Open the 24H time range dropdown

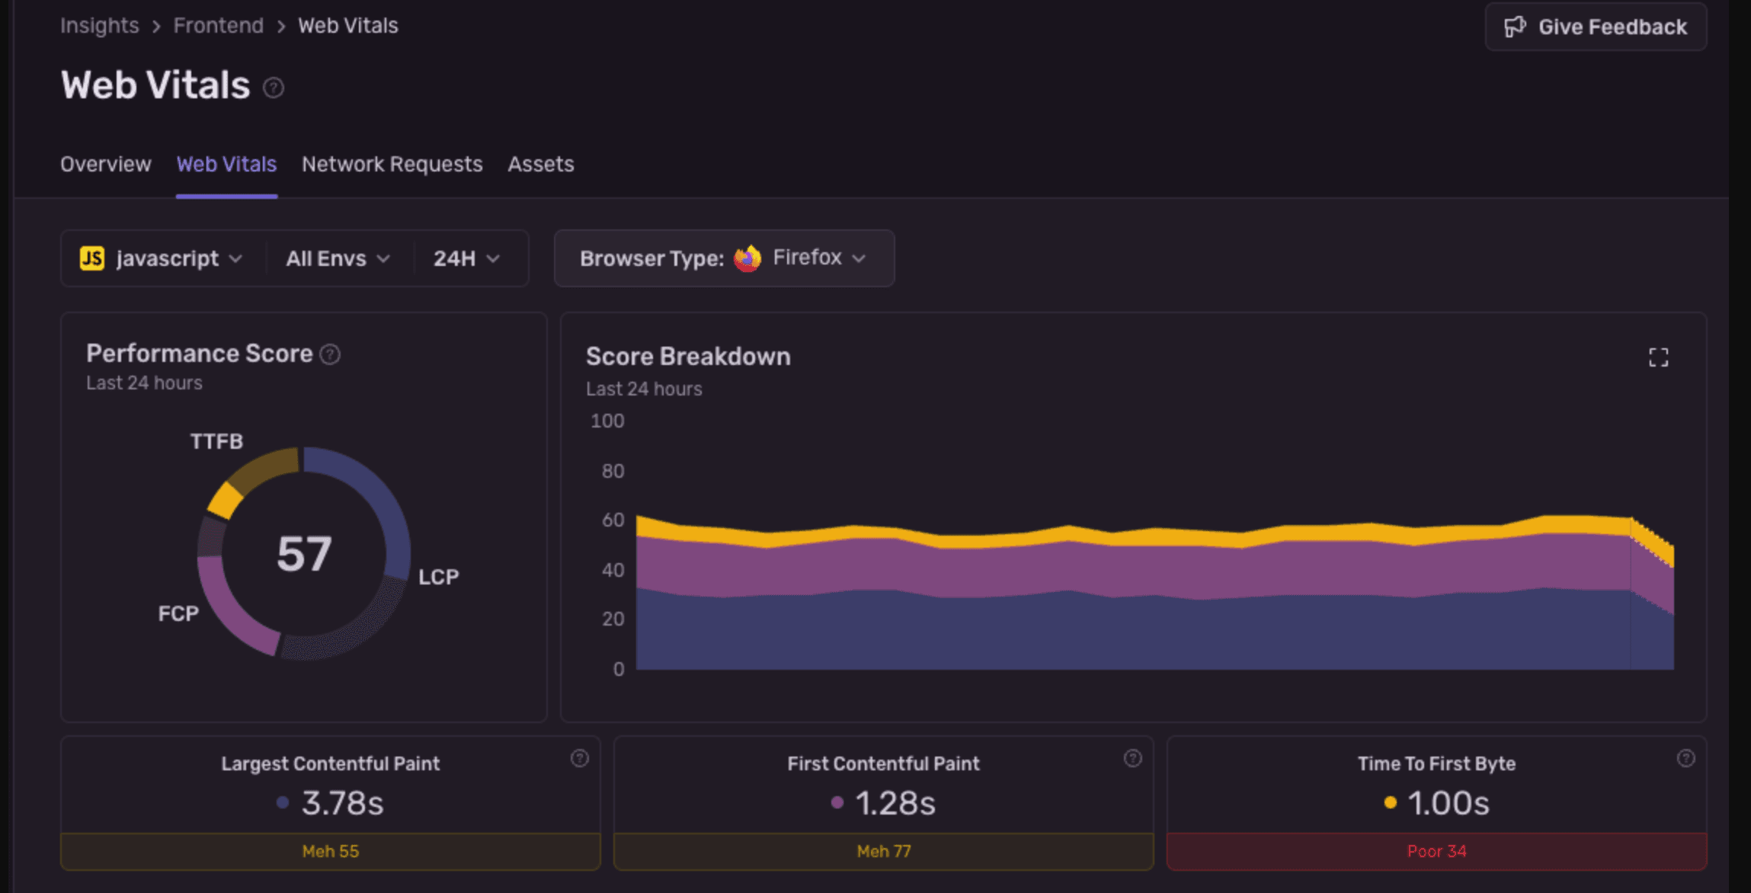pyautogui.click(x=467, y=258)
